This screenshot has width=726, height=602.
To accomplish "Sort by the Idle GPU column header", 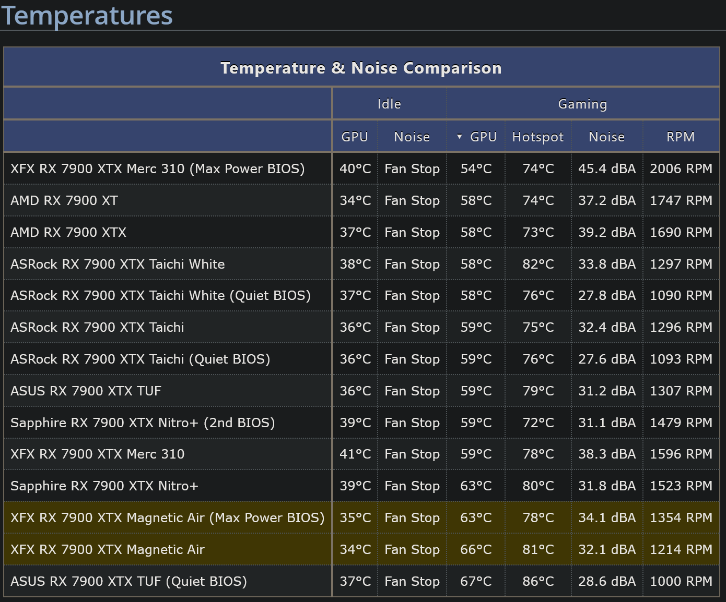I will 355,136.
